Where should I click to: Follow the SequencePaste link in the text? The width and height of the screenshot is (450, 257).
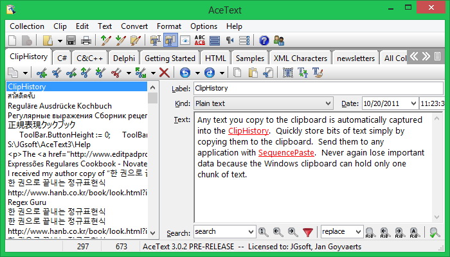(286, 153)
